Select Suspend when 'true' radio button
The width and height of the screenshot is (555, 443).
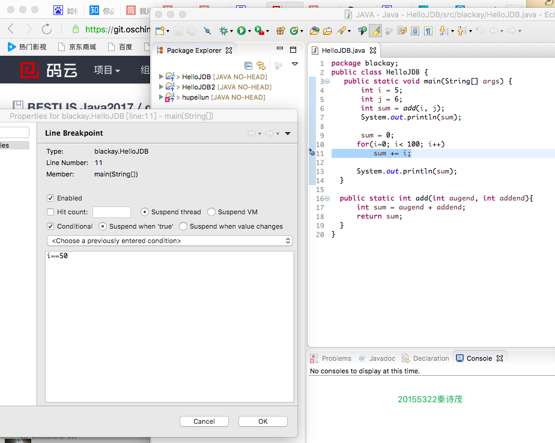[103, 226]
